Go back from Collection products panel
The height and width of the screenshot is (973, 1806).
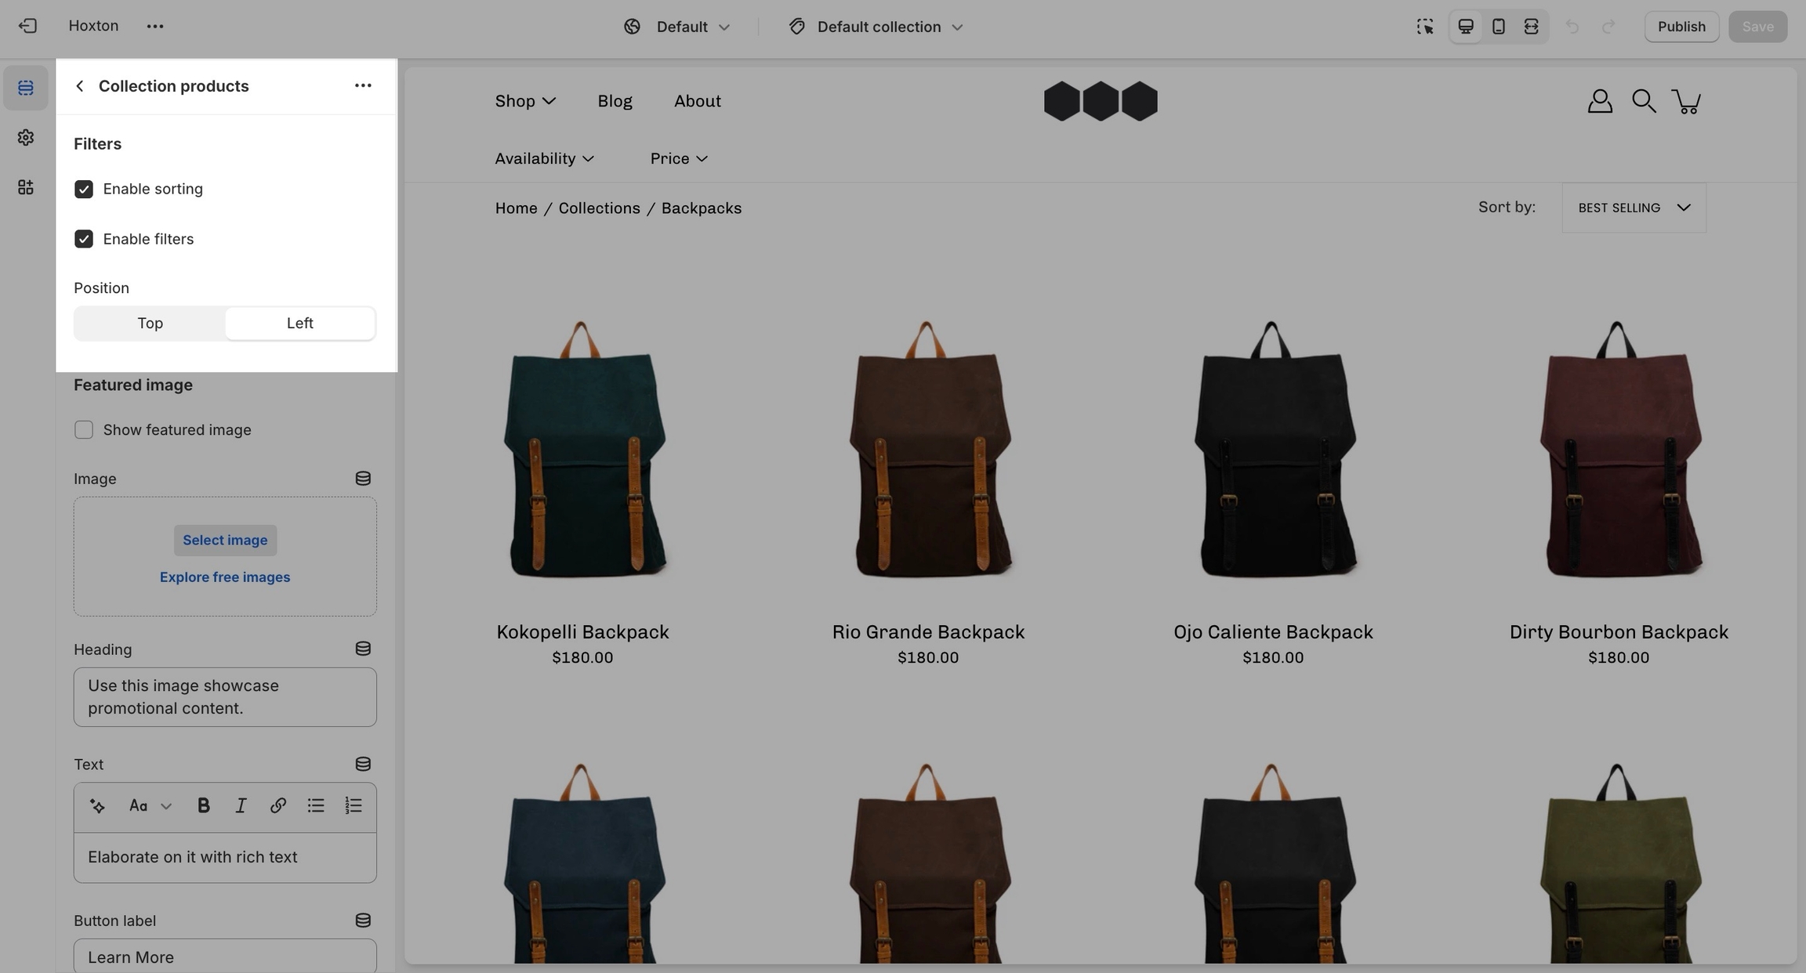pyautogui.click(x=79, y=86)
